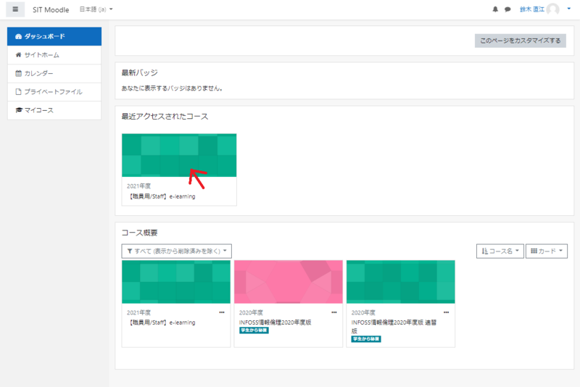Select ダッシュボード in the sidebar

(54, 36)
